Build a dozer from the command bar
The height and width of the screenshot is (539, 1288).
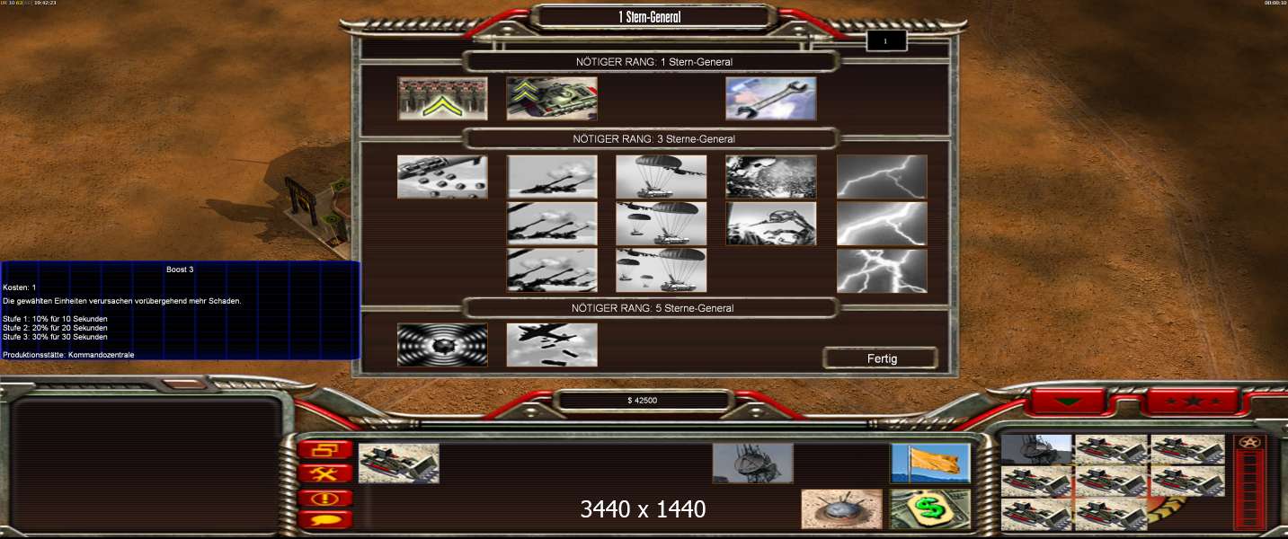coord(399,463)
